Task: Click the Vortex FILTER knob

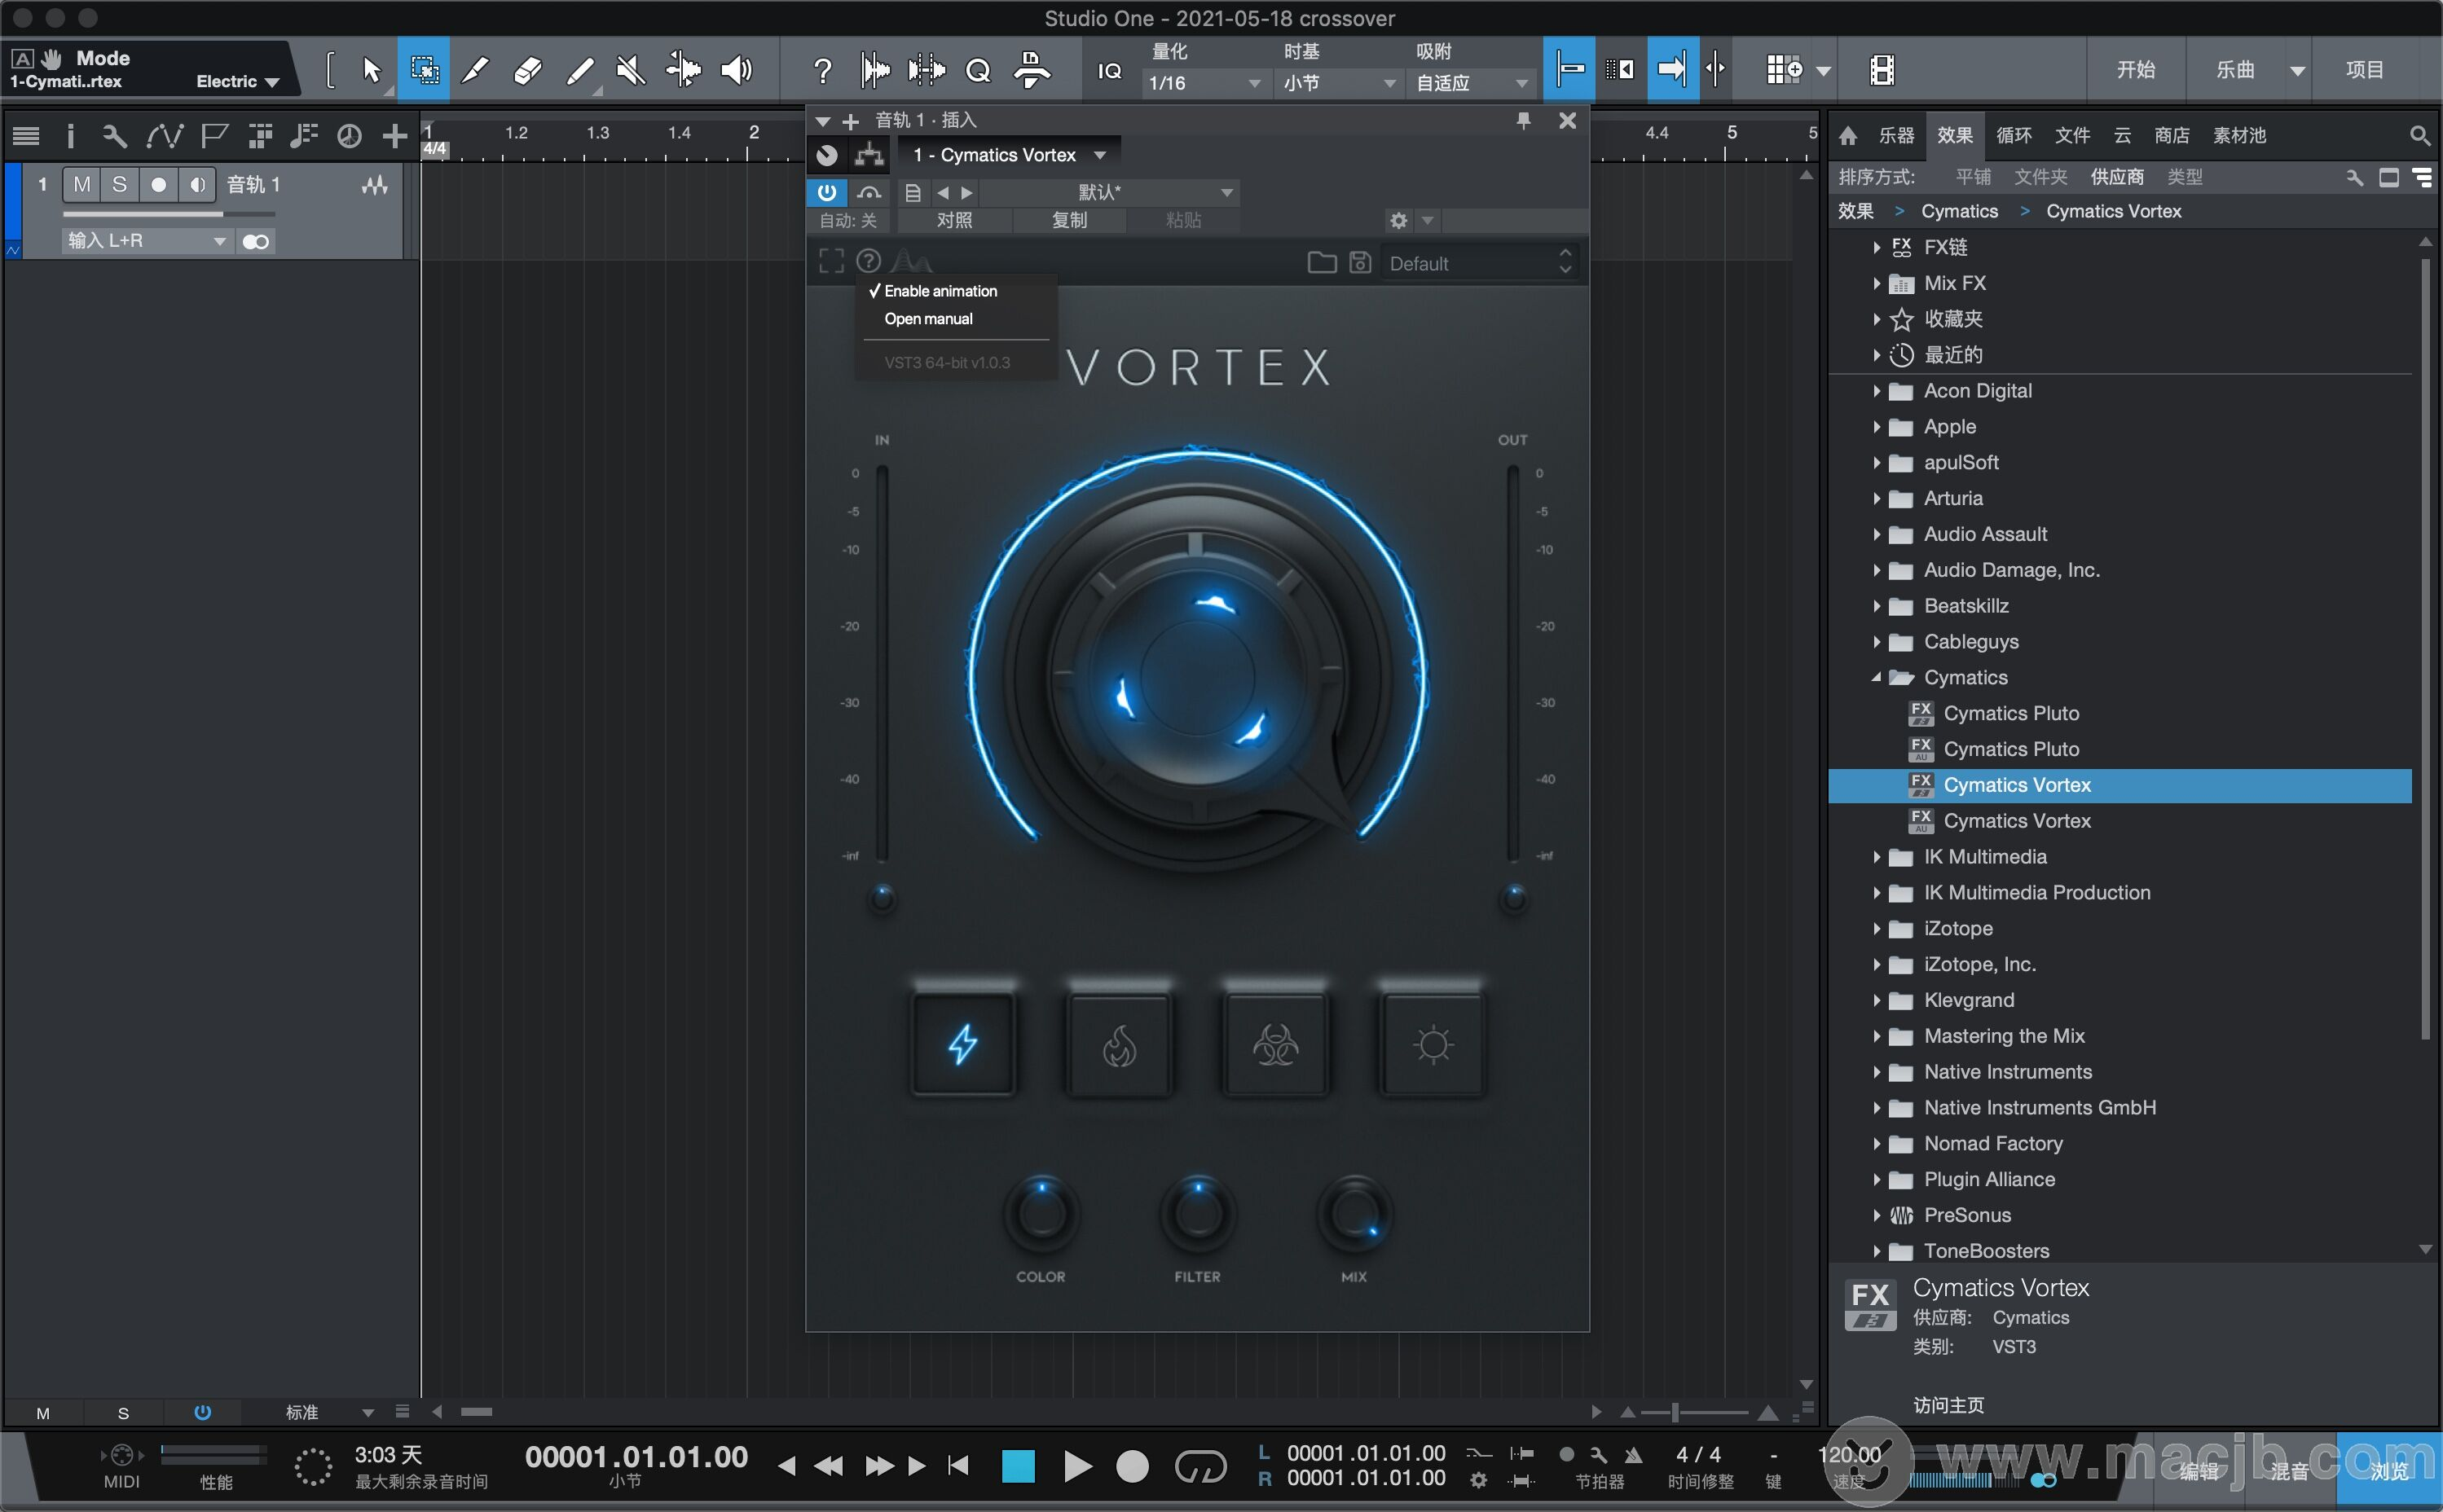Action: tap(1197, 1214)
